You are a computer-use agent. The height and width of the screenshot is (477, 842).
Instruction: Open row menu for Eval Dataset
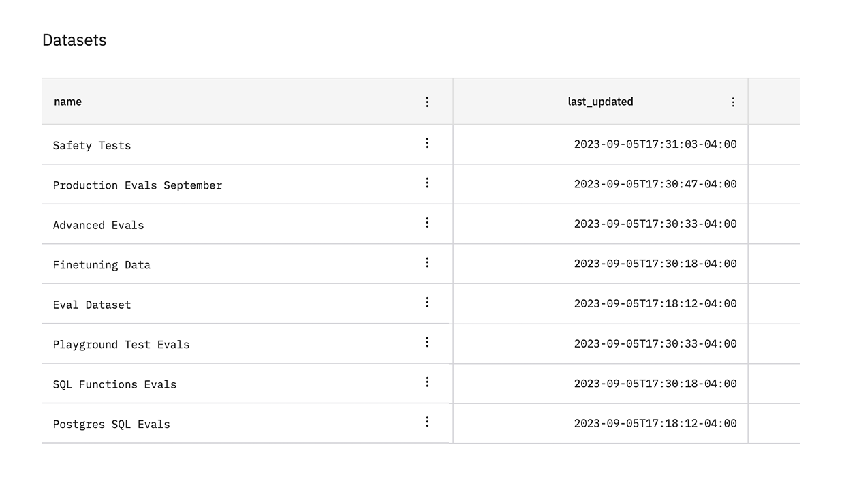(x=427, y=303)
